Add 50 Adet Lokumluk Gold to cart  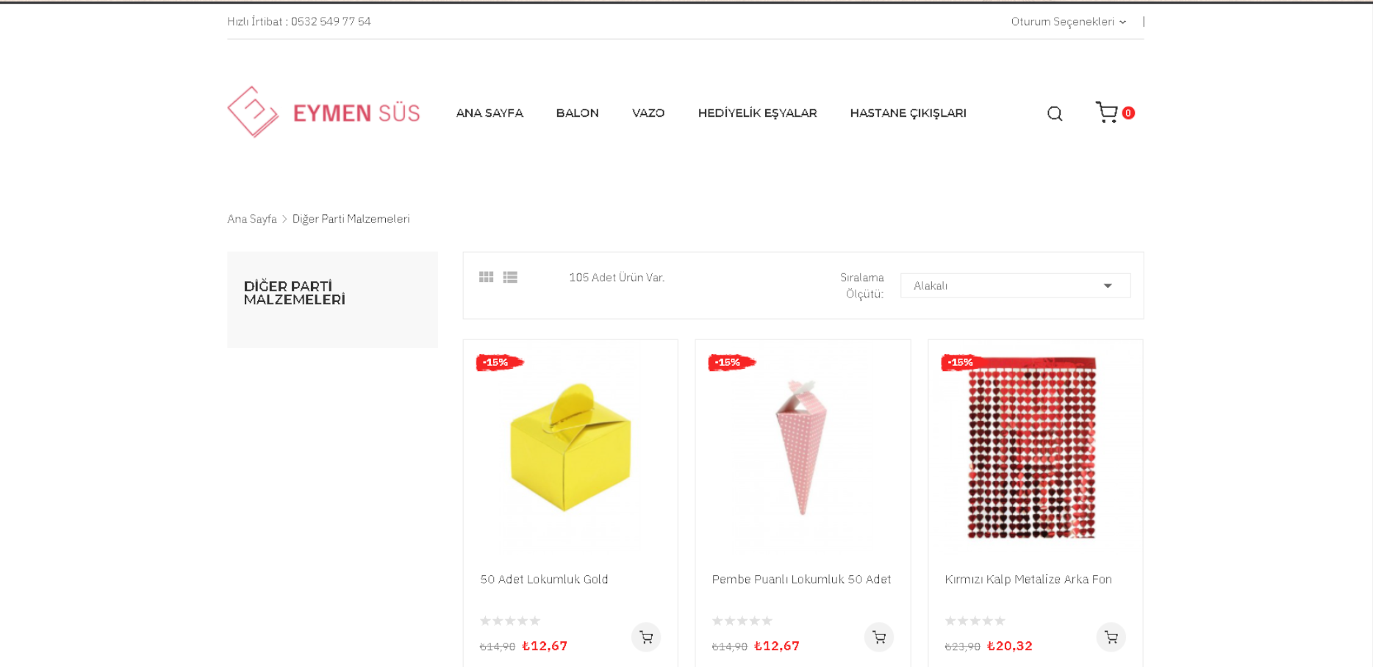pyautogui.click(x=646, y=637)
